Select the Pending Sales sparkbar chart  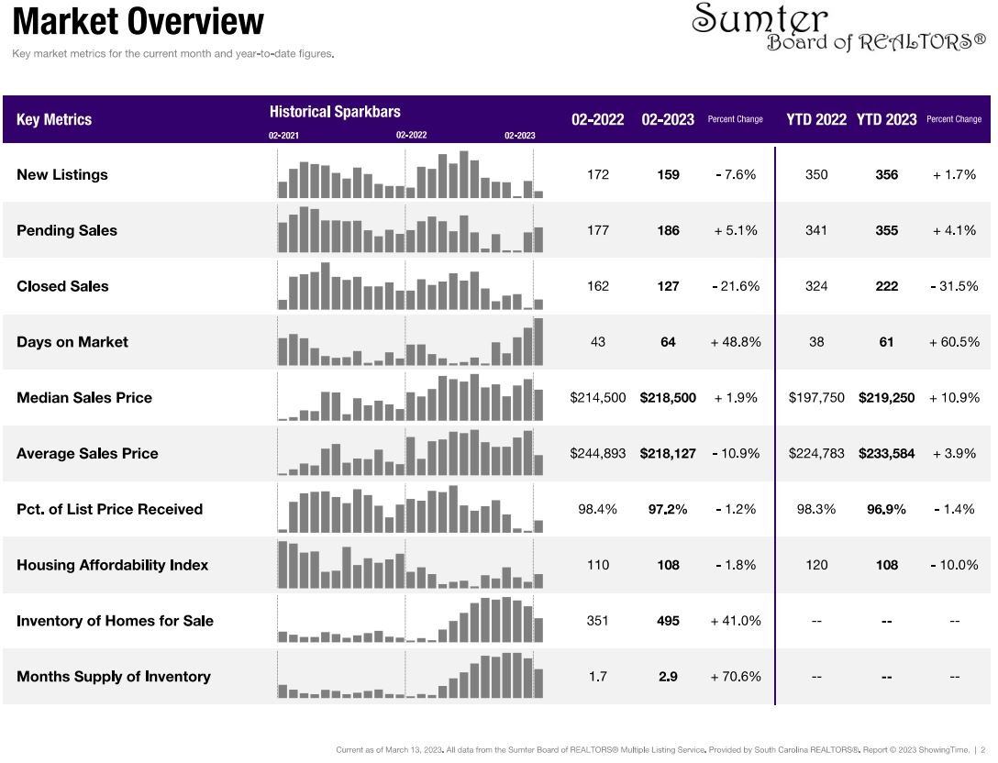410,231
